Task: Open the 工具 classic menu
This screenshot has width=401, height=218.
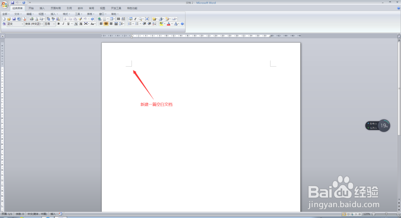Action: [x=78, y=14]
